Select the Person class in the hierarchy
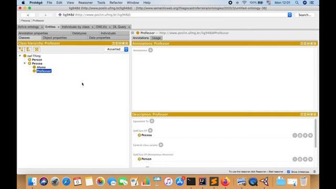Image resolution: width=336 pixels, height=189 pixels. coord(37,59)
